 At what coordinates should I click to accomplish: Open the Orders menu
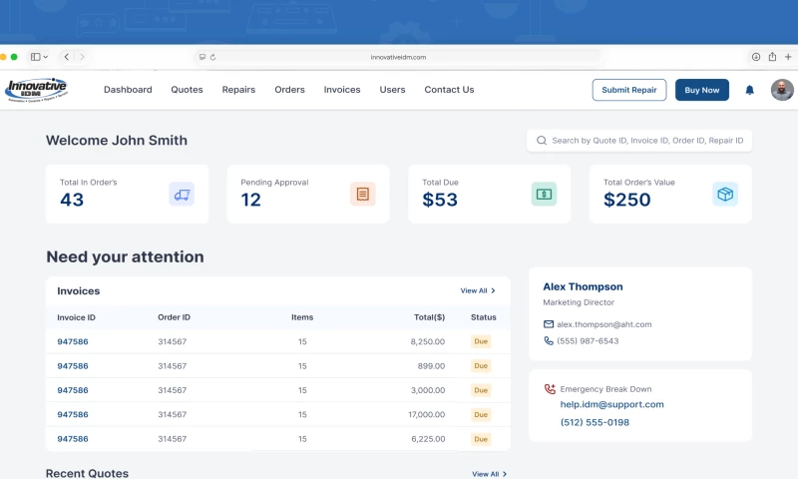[289, 90]
